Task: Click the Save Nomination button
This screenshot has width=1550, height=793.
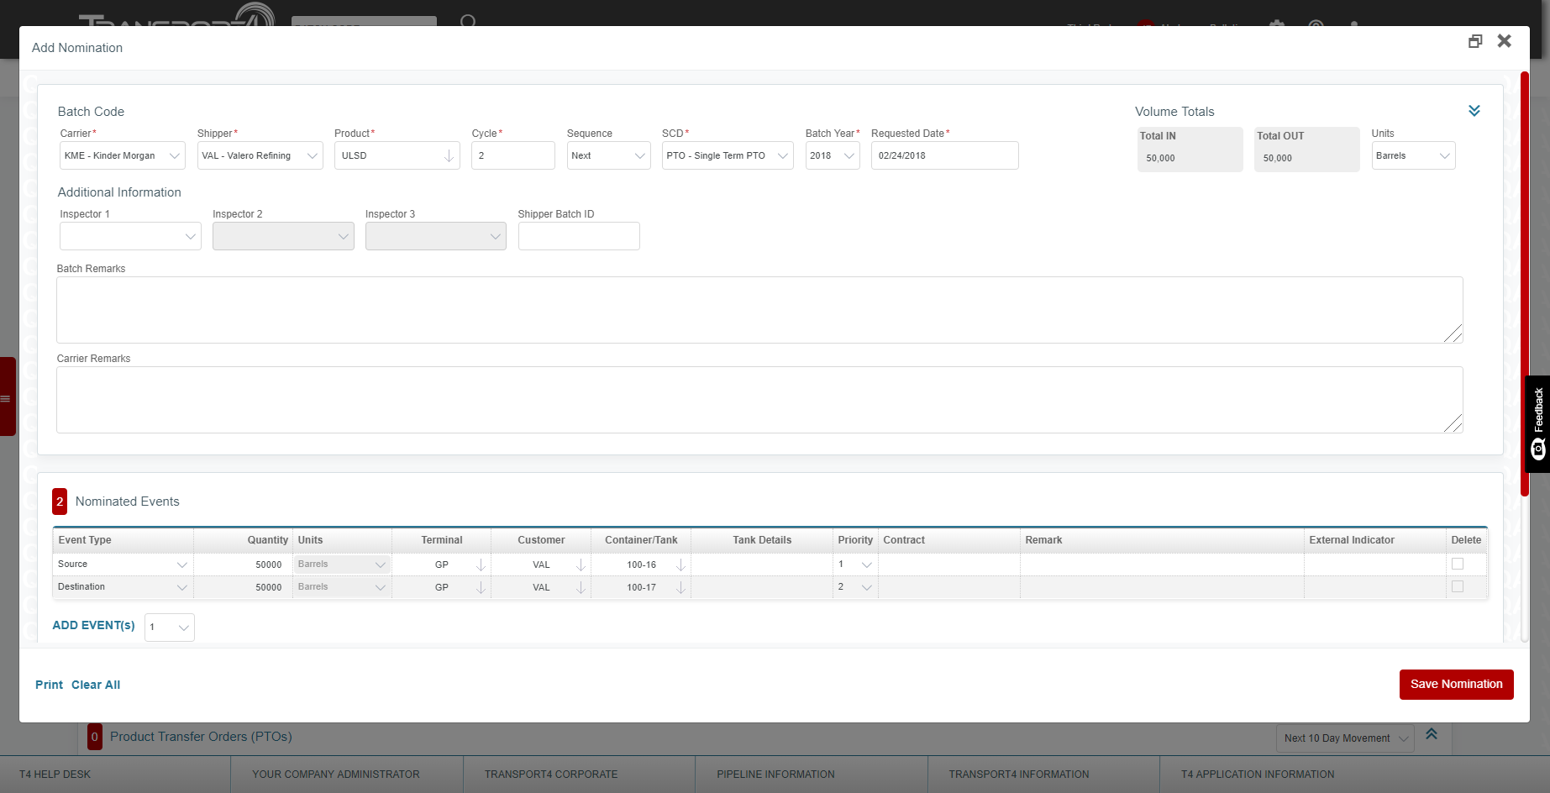Action: [x=1456, y=684]
